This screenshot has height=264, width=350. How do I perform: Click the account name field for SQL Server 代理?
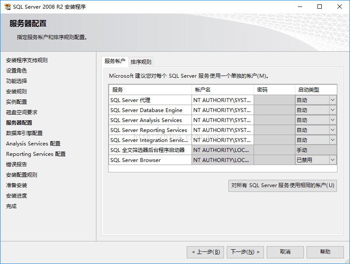[222, 100]
